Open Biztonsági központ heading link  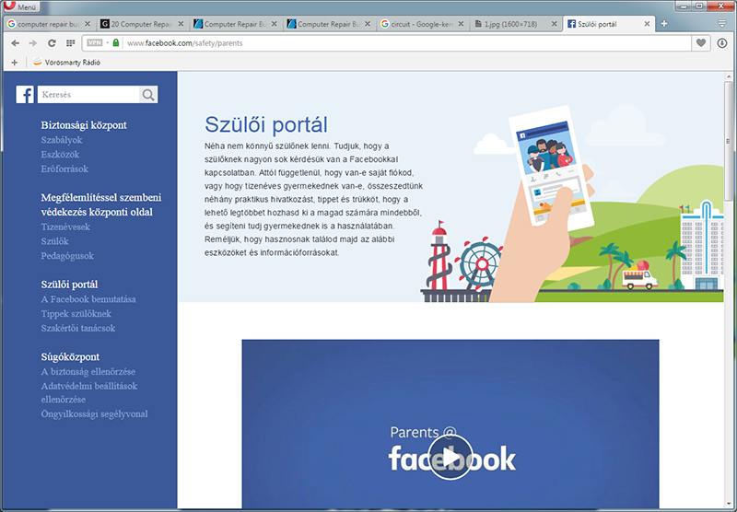tap(84, 125)
